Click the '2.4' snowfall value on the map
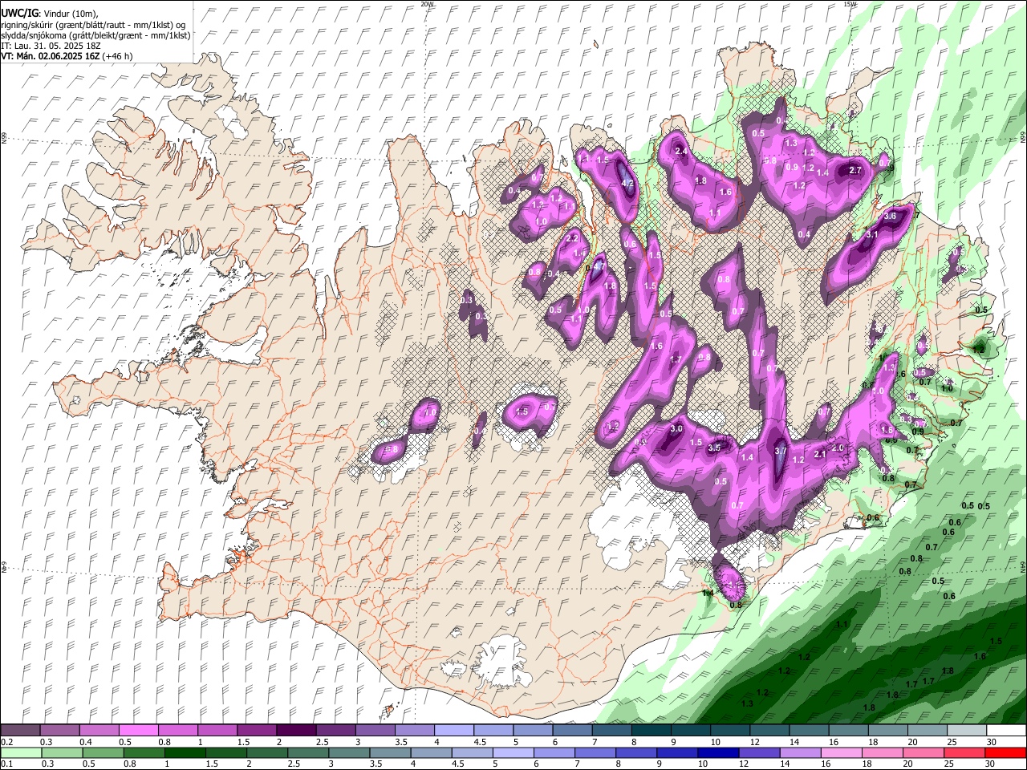Image resolution: width=1027 pixels, height=770 pixels. pos(682,151)
